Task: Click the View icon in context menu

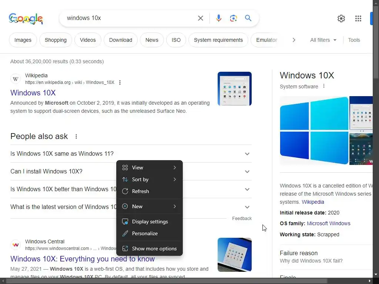Action: coord(125,168)
